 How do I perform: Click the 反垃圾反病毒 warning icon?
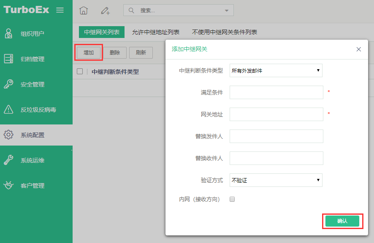pos(8,109)
